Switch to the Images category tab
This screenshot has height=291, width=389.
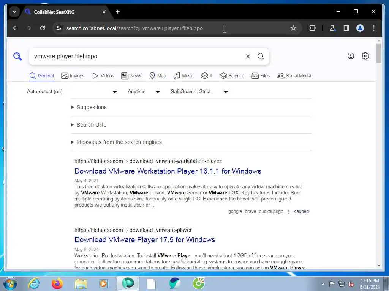(x=73, y=76)
